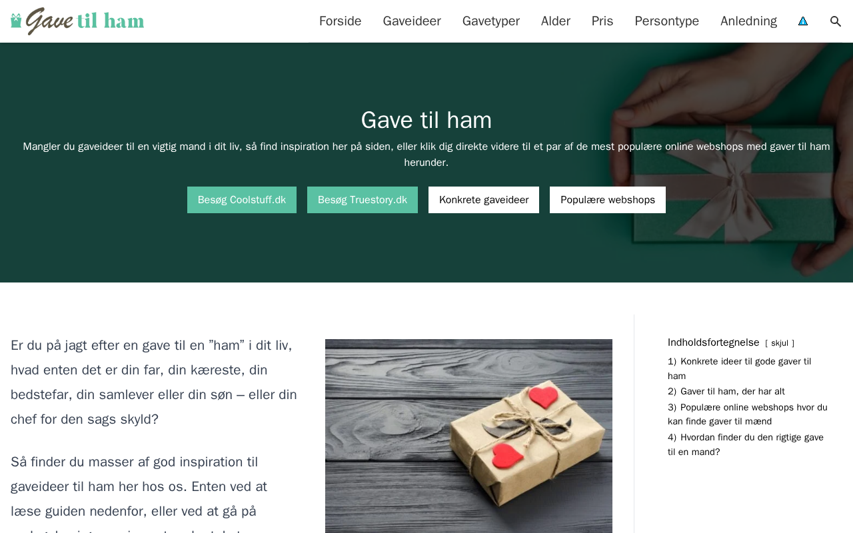Open Populære online webshops contents link
The width and height of the screenshot is (853, 533).
(x=748, y=414)
